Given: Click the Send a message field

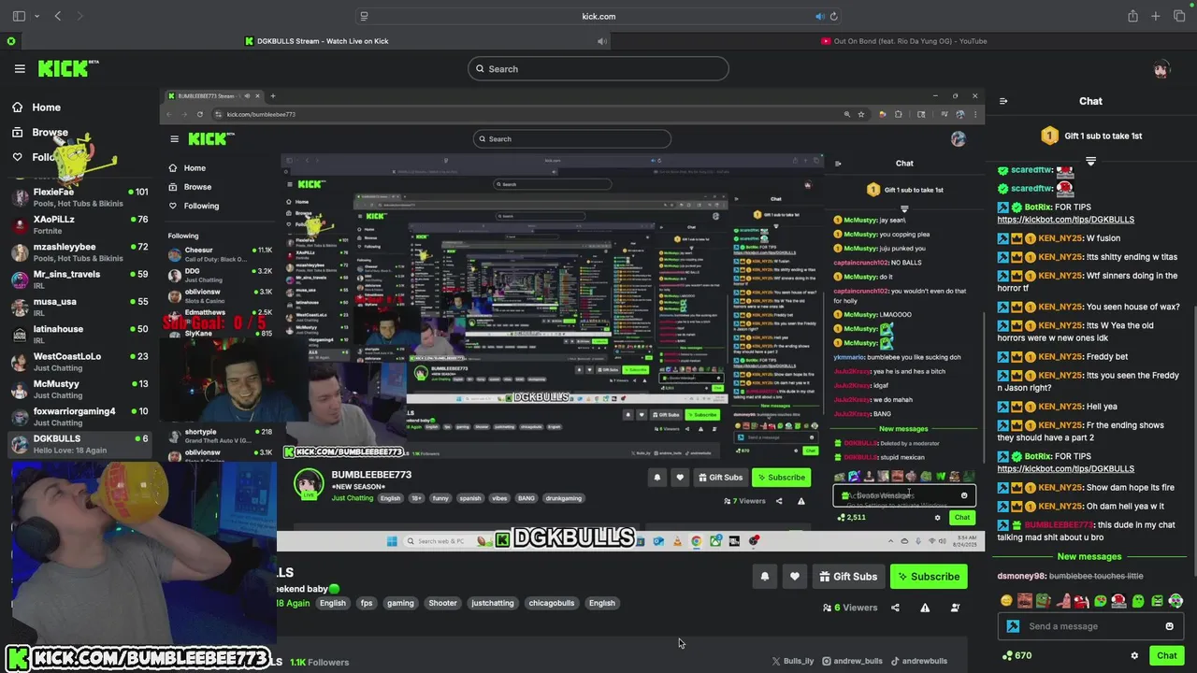Looking at the screenshot, I should 1090,626.
